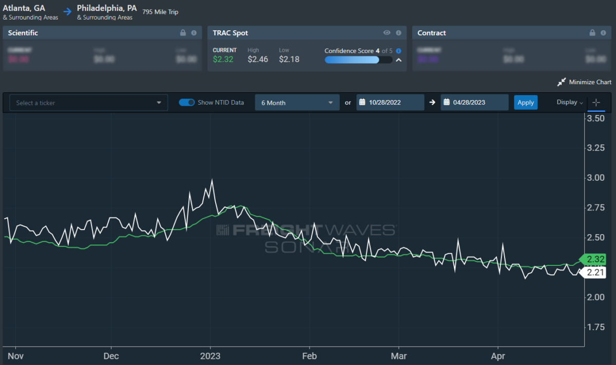616x365 pixels.
Task: Click the Apr x-axis label
Action: (x=498, y=355)
